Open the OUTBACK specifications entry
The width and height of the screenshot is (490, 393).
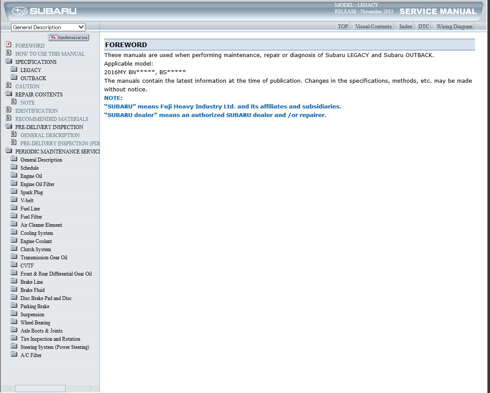coord(33,78)
